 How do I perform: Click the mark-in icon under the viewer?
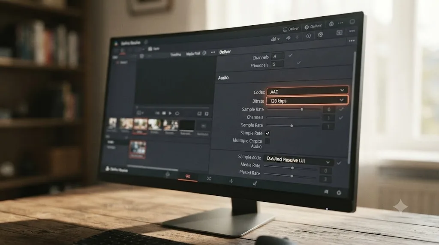[x=199, y=114]
